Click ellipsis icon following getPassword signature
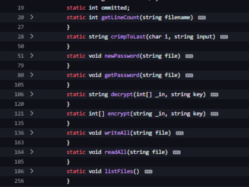The height and width of the screenshot is (187, 249). (x=189, y=75)
